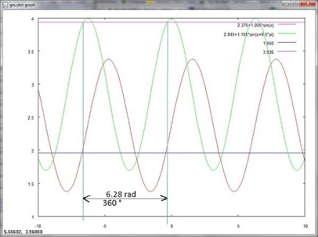Click the x-axis tick label -10

tap(38, 226)
